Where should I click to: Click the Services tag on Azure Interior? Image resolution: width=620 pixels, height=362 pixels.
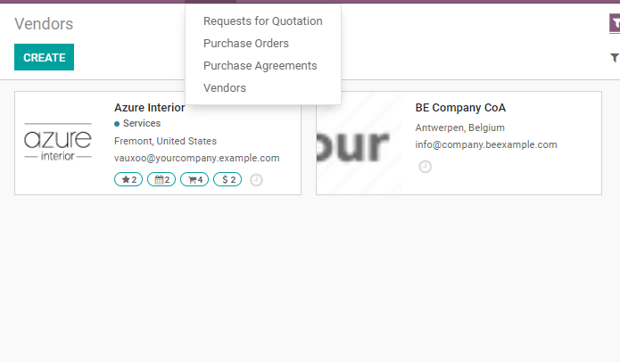(x=141, y=123)
